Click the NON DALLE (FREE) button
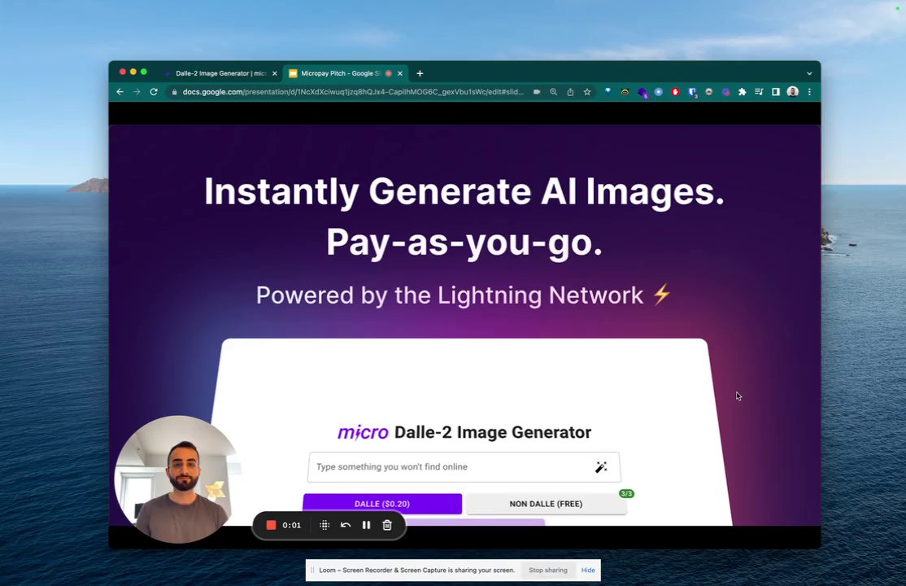 click(546, 504)
